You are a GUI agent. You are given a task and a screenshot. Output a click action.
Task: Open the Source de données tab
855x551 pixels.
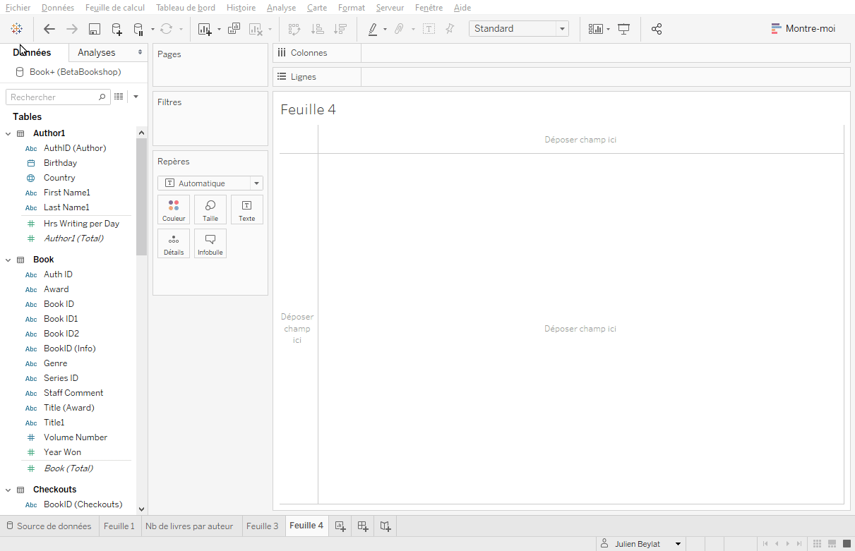49,526
